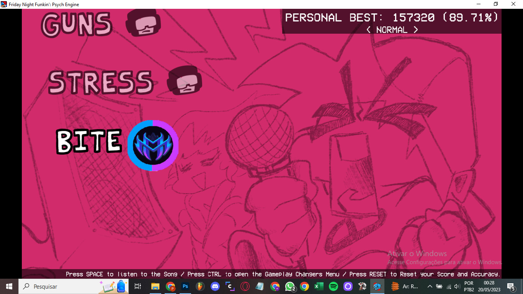Click the battery status tray icon
Screen dimensions: 523x294
[439, 286]
